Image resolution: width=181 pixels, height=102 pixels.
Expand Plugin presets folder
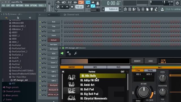tap(12, 87)
